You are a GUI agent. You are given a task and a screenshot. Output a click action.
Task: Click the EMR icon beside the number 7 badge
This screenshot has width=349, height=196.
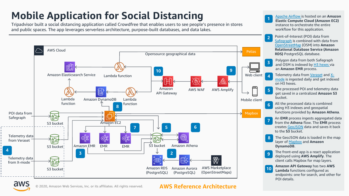click(x=126, y=138)
